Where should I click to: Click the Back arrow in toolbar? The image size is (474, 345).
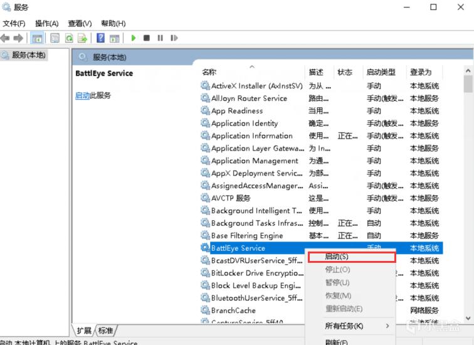tap(6, 38)
